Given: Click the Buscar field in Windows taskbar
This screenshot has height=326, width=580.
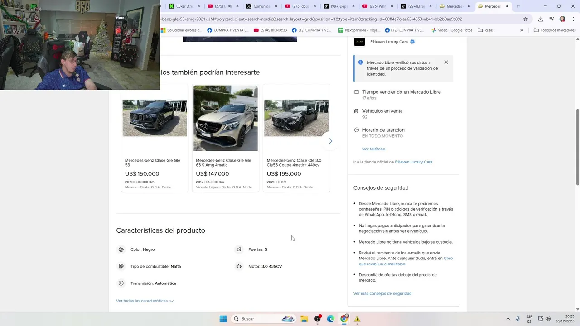Looking at the screenshot, I should point(263,319).
